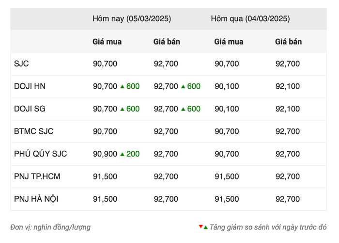Image resolution: width=339 pixels, height=243 pixels.
Task: Click DOJI HN today's sell price 92,700
Action: click(166, 86)
